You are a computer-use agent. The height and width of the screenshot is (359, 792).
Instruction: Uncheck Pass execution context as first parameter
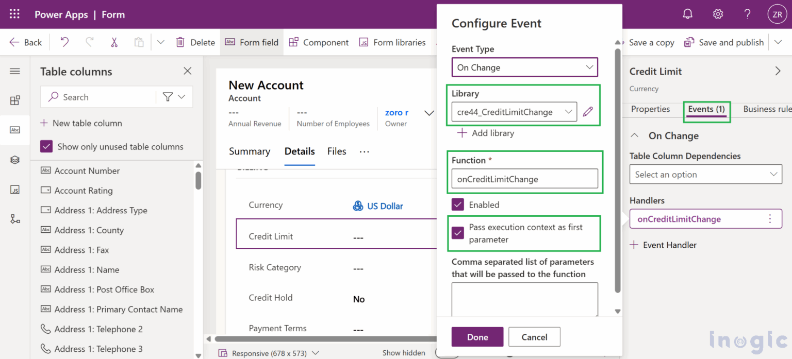(x=457, y=233)
